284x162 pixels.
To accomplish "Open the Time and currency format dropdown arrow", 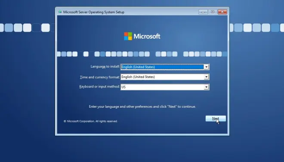I will coord(206,77).
